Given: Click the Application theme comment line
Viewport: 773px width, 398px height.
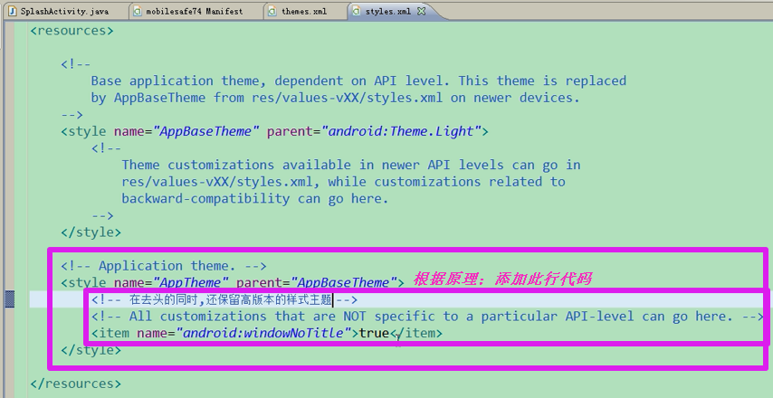Looking at the screenshot, I should coord(164,266).
